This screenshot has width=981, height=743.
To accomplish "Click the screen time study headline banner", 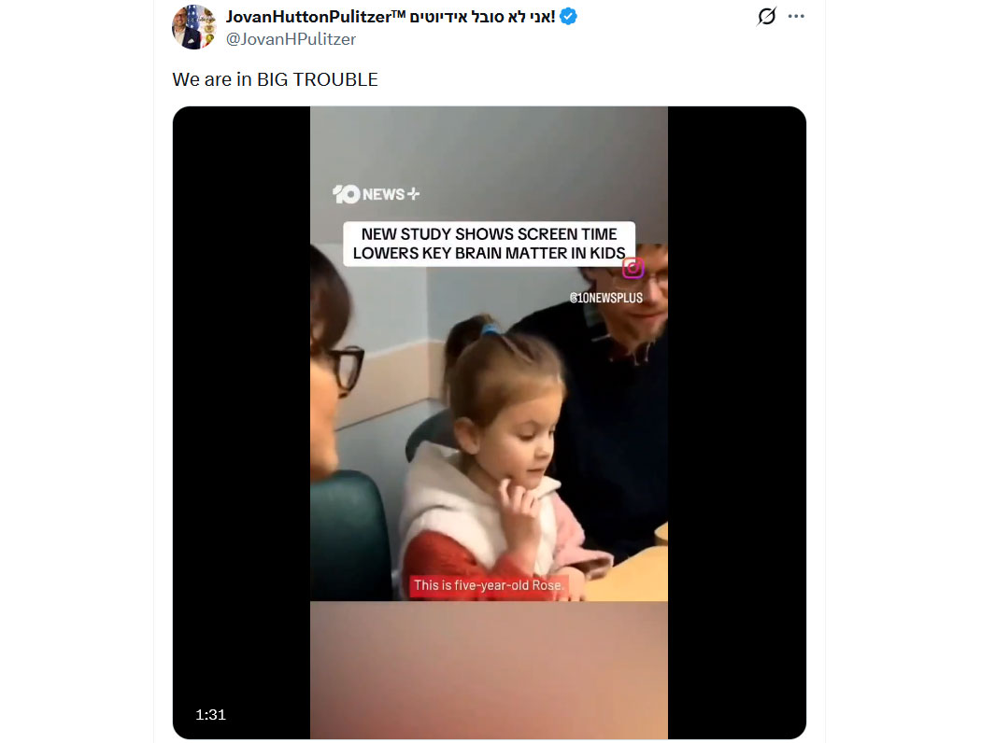I will [489, 244].
